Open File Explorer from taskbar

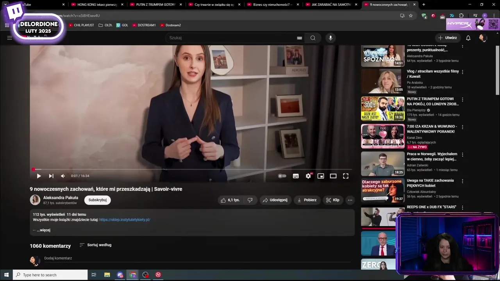tap(107, 275)
